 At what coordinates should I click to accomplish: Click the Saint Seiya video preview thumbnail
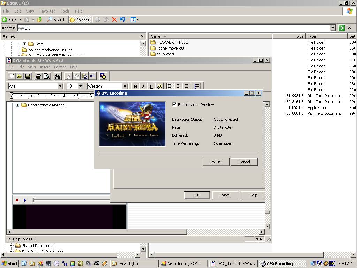[132, 124]
